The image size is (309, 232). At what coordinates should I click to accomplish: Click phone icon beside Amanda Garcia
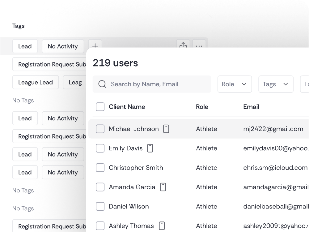[x=163, y=187]
